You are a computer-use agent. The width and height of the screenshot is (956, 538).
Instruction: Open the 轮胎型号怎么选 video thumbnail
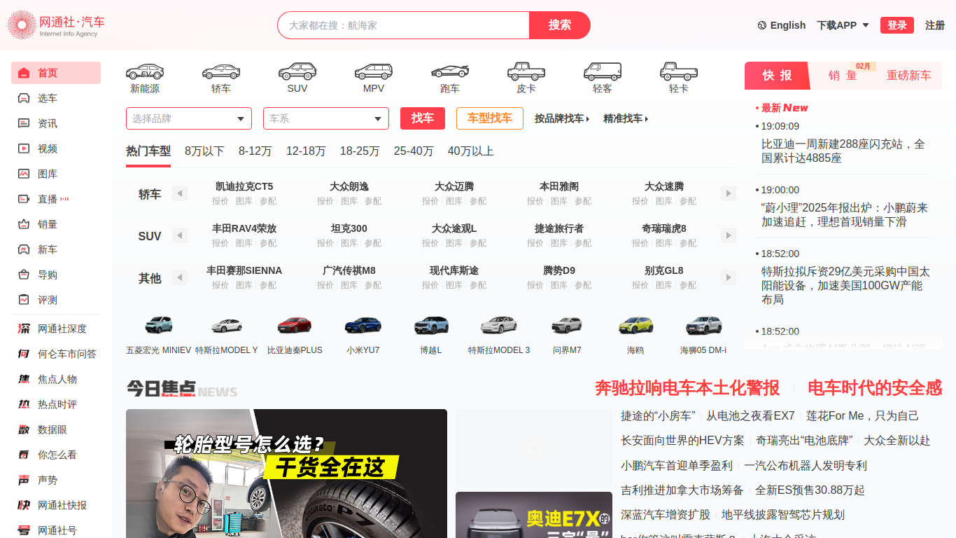[x=286, y=474]
